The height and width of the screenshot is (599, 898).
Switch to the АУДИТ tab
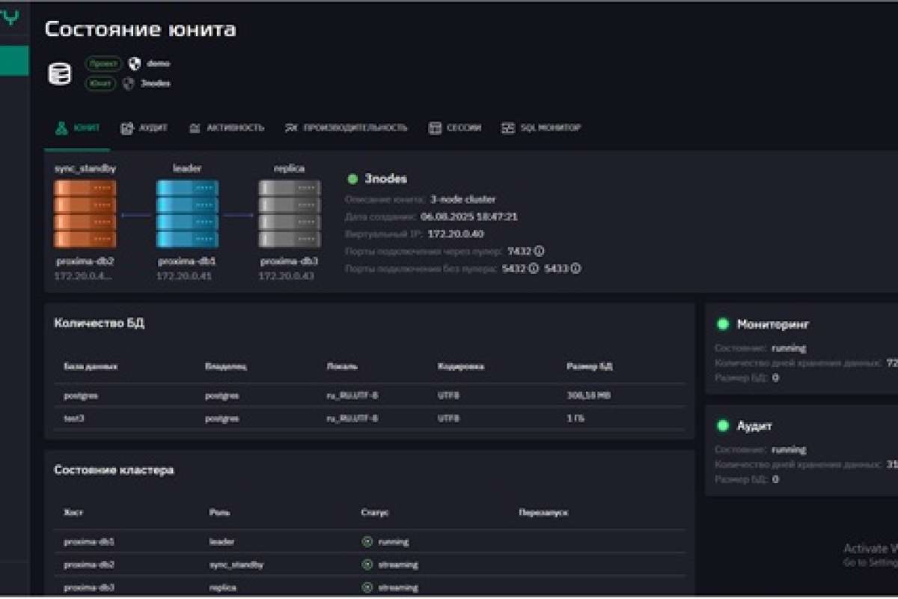pyautogui.click(x=144, y=128)
